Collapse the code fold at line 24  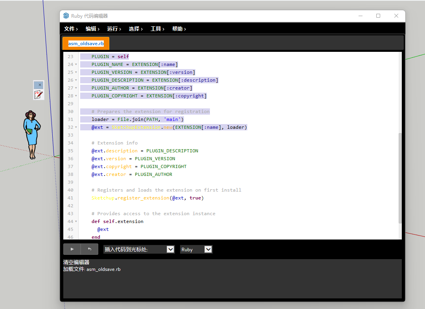tap(76, 64)
